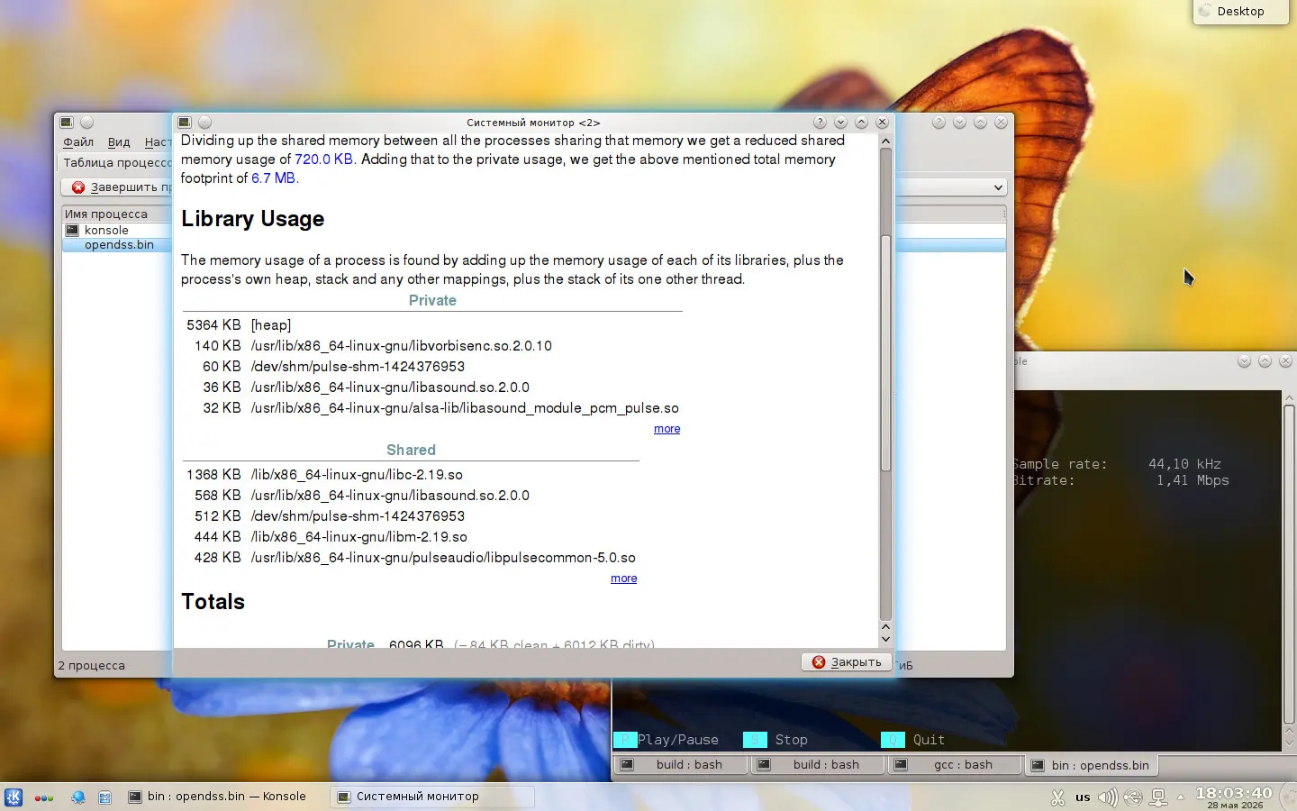
Task: Open the USB device notifier tray icon
Action: coord(1133,797)
